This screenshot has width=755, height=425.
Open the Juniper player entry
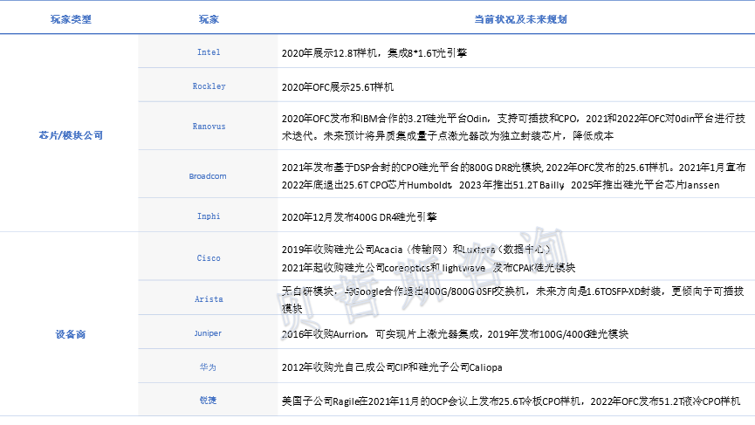[x=209, y=333]
